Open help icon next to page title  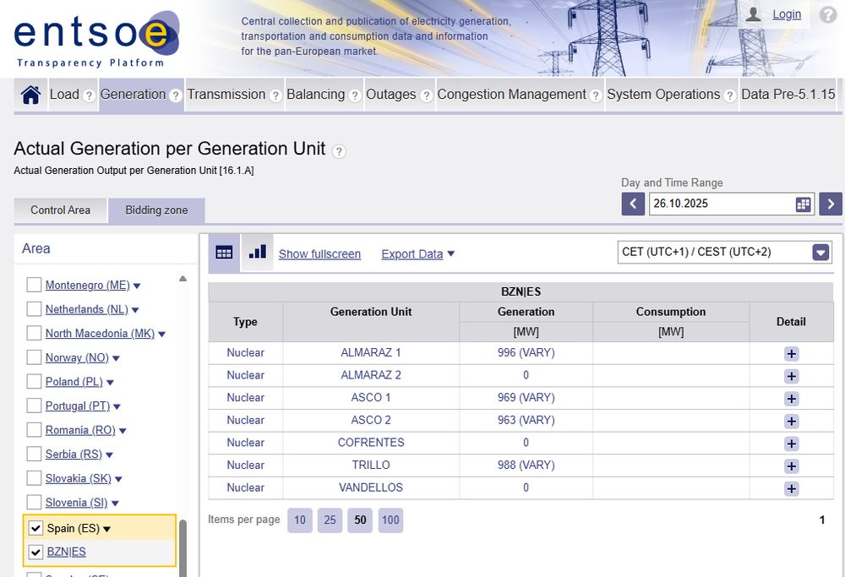pyautogui.click(x=339, y=151)
